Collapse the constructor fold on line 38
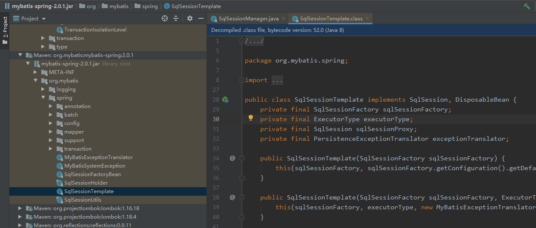Image resolution: width=536 pixels, height=228 pixels. click(242, 197)
